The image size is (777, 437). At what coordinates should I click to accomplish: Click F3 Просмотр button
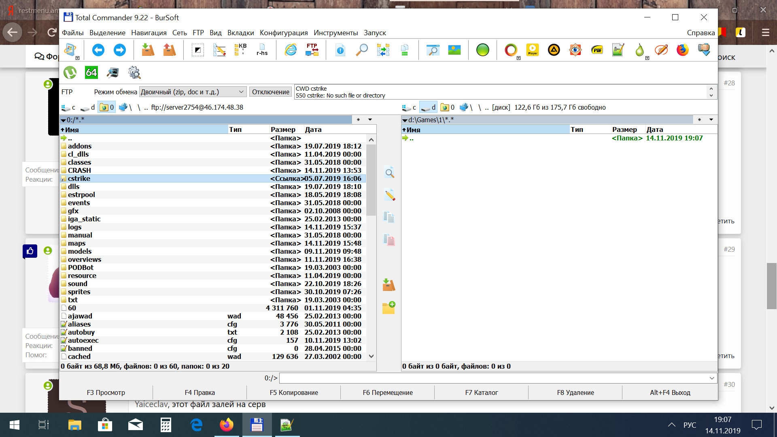point(106,392)
